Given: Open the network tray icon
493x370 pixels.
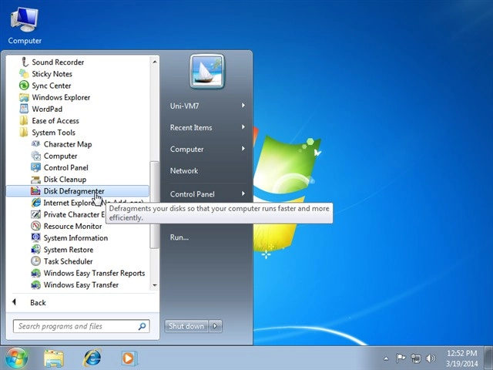Looking at the screenshot, I should (x=416, y=358).
